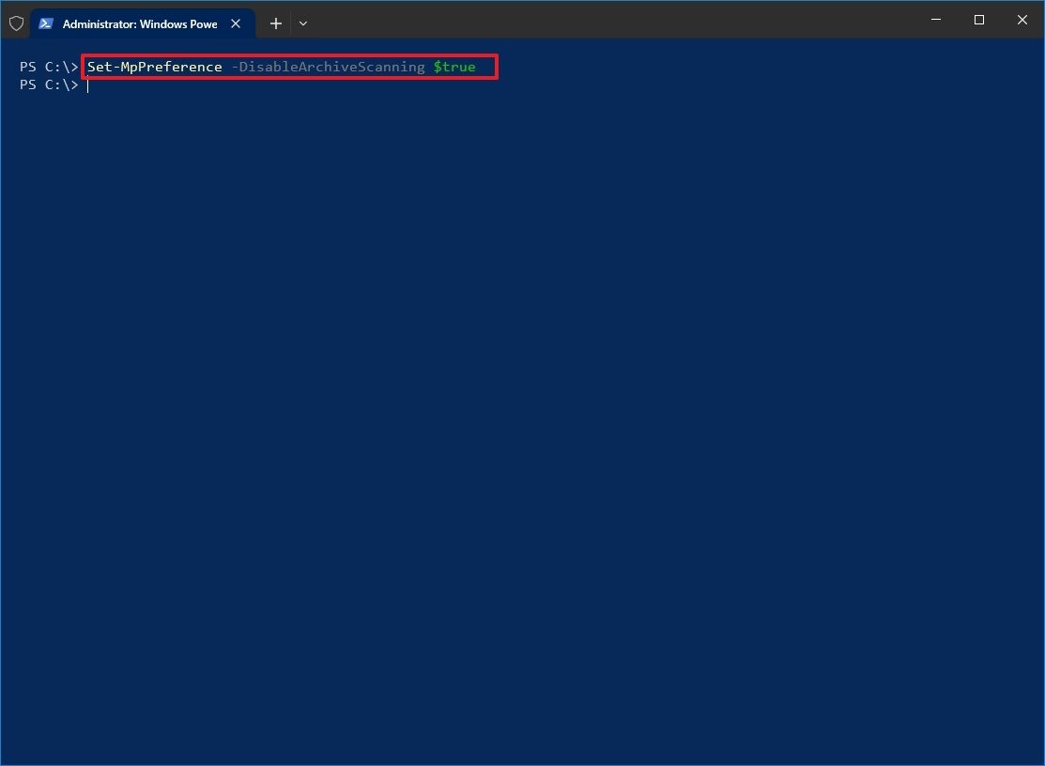1045x766 pixels.
Task: Select the green $true value
Action: (456, 67)
